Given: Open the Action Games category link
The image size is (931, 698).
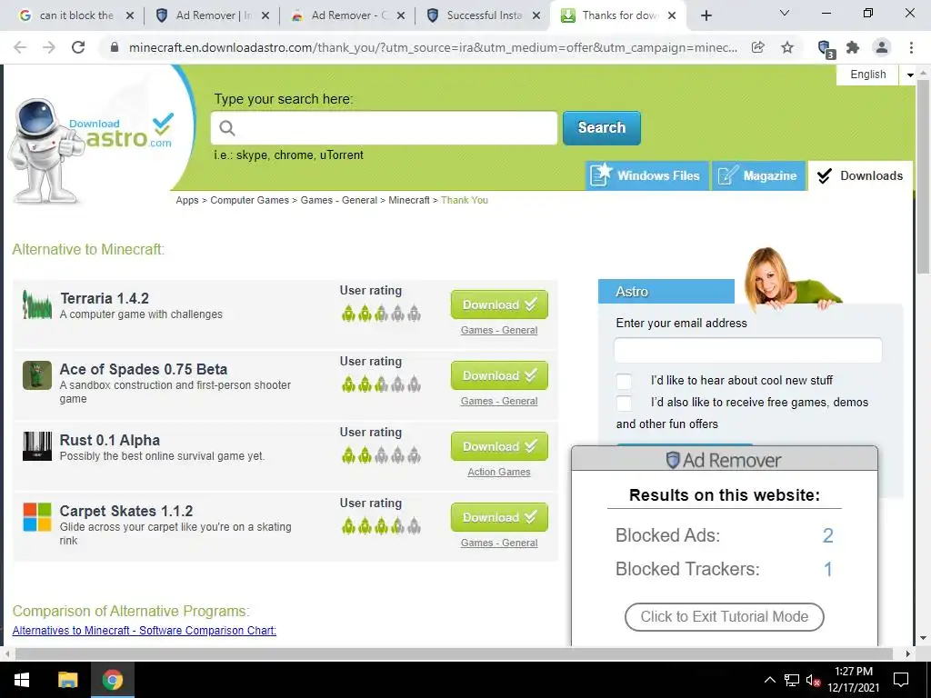Looking at the screenshot, I should click(x=499, y=472).
